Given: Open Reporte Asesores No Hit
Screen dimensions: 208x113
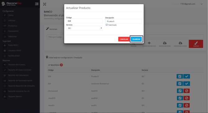Looking at the screenshot, I should point(19,91).
